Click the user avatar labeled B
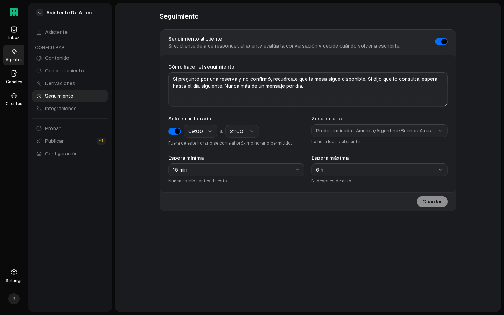Viewport: 504px width, 315px height. pos(14,299)
